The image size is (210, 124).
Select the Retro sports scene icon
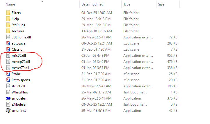coord(8,80)
